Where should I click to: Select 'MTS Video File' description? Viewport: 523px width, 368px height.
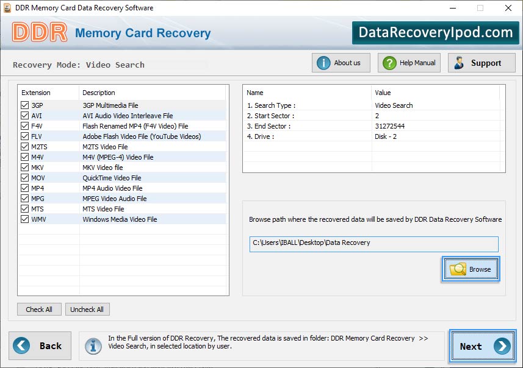tap(103, 208)
